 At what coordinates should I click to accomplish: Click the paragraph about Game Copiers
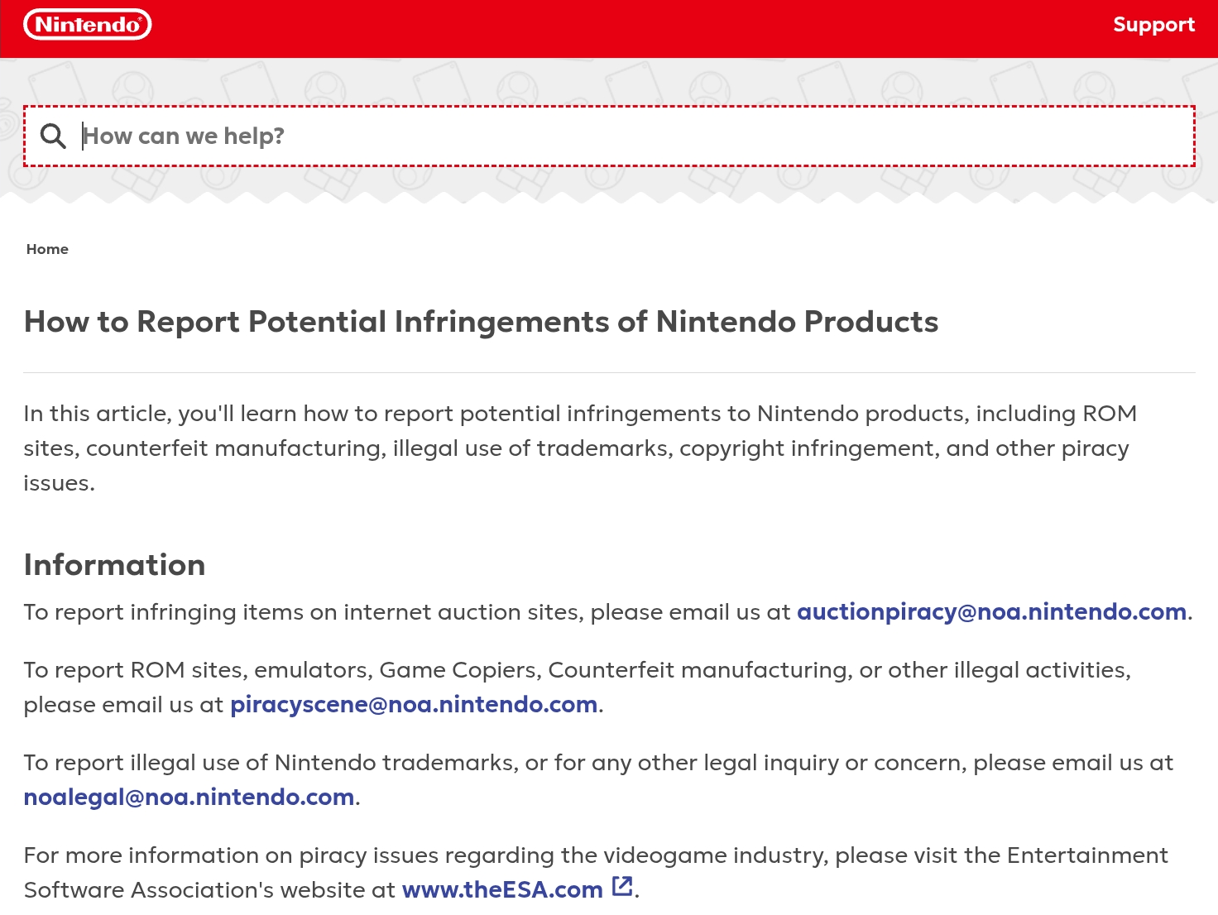click(577, 687)
